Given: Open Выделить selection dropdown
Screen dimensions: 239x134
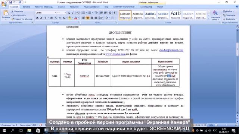Looking at the screenshot, I should [230, 19].
